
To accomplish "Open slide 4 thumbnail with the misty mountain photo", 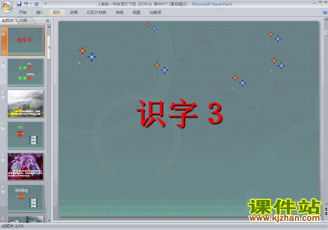I will 25,103.
